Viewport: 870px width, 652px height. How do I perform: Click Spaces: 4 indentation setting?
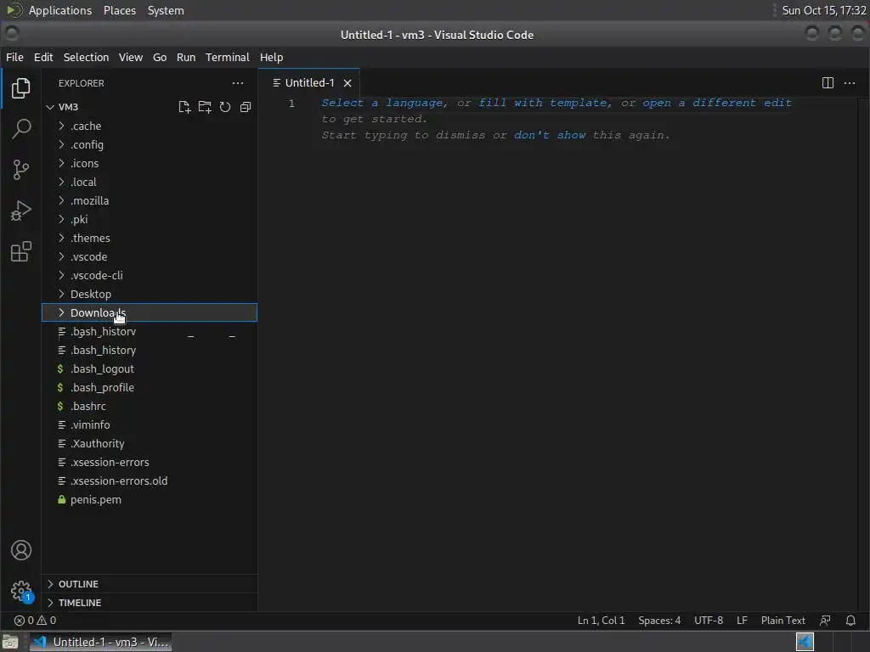tap(659, 621)
